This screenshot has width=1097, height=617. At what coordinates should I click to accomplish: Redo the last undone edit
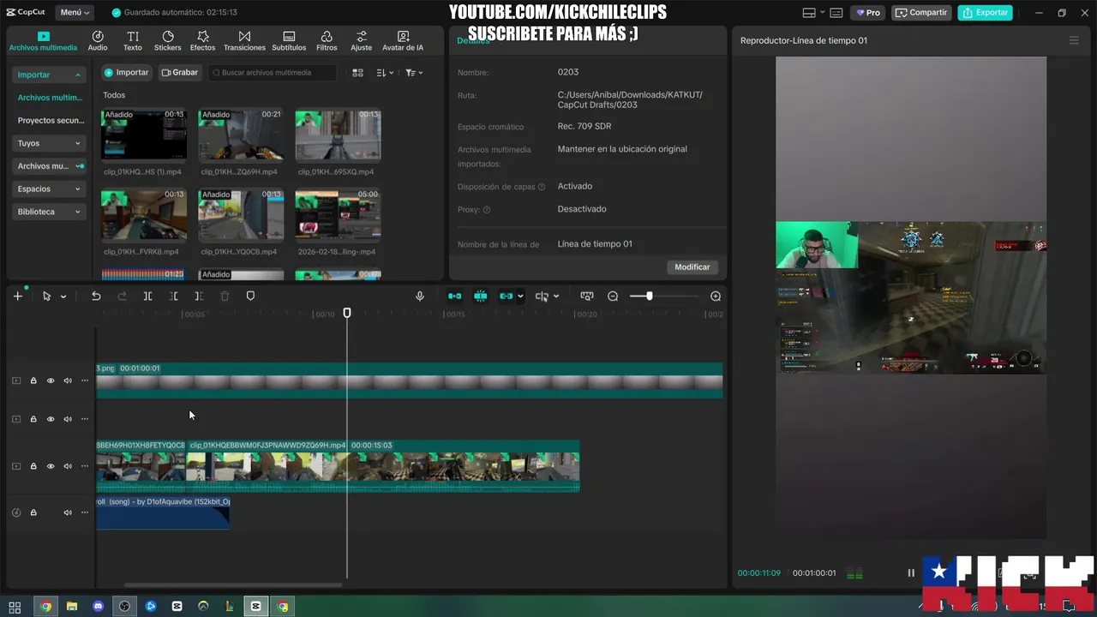click(x=122, y=297)
